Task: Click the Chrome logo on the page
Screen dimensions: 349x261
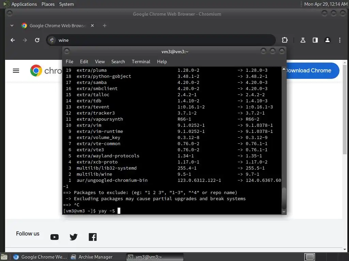Action: pyautogui.click(x=36, y=71)
